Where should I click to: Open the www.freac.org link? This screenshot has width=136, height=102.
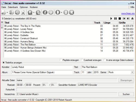point(128,13)
